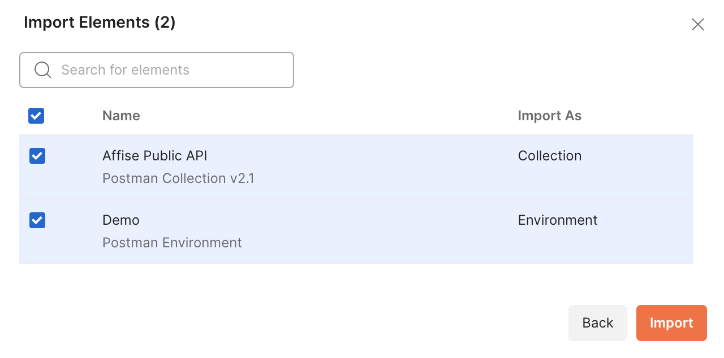This screenshot has width=724, height=358.
Task: Click the Postman Collection v2.1 label
Action: 178,178
